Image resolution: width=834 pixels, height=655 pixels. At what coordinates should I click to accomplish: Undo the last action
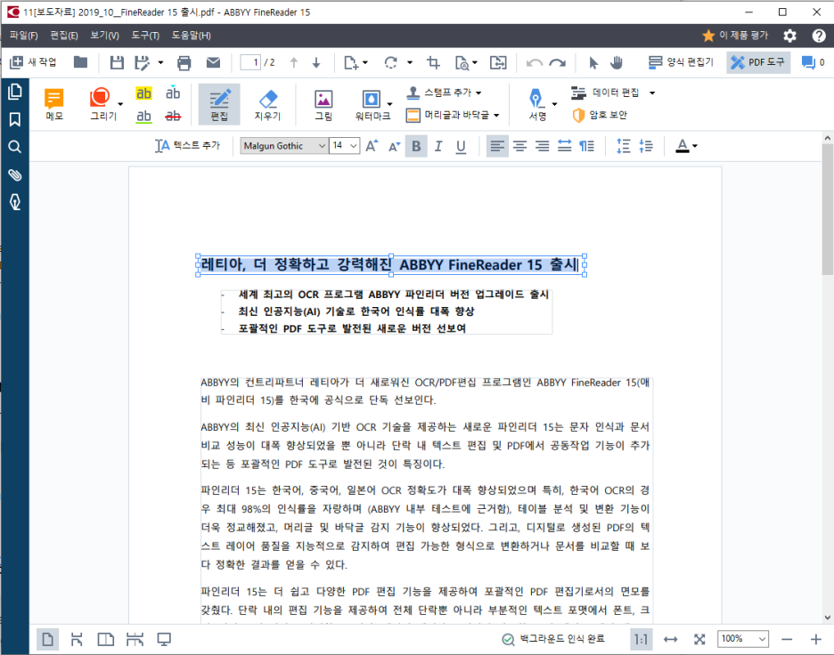[534, 62]
